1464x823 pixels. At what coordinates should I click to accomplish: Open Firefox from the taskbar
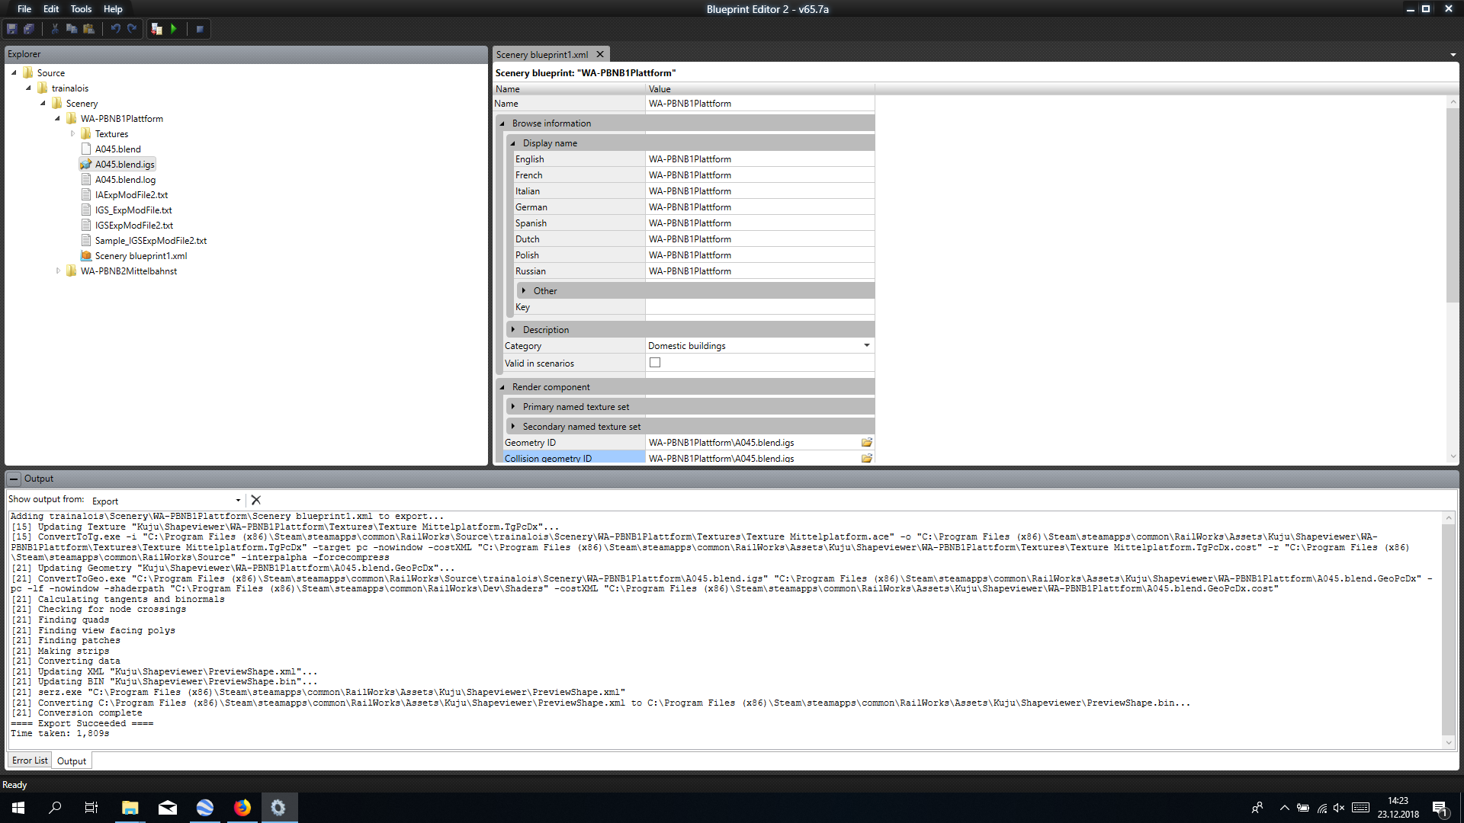pos(242,808)
